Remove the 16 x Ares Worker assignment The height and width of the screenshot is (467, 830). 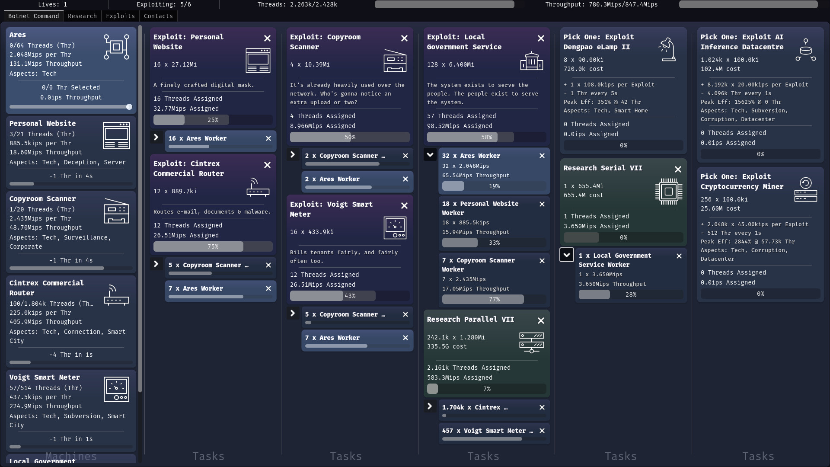[268, 138]
